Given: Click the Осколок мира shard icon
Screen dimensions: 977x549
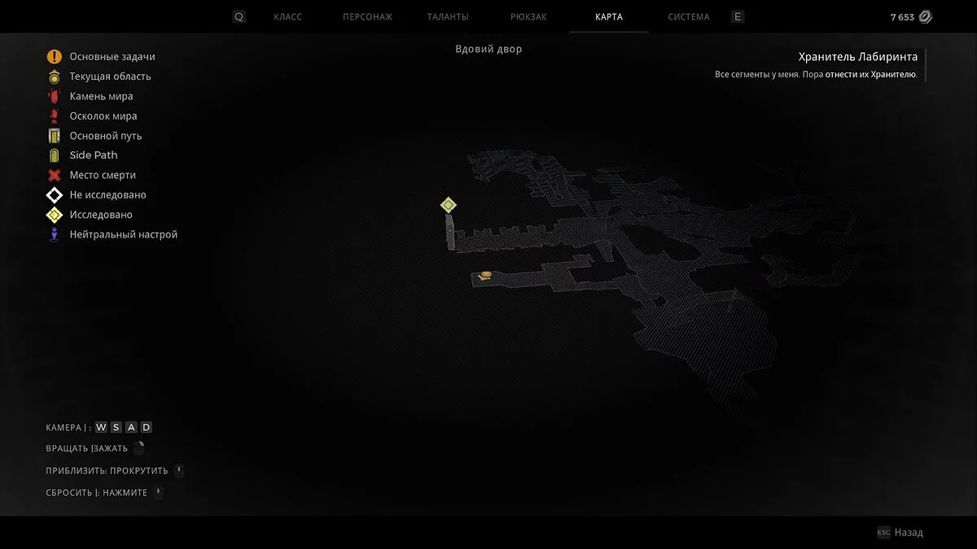Looking at the screenshot, I should point(55,116).
